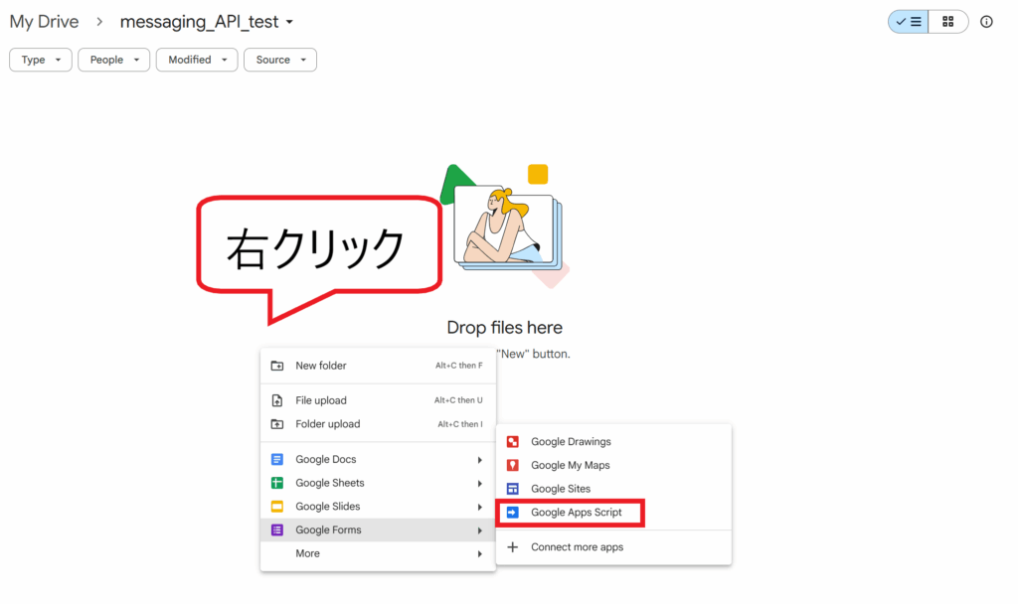Select Google Docs menu entry

point(378,459)
